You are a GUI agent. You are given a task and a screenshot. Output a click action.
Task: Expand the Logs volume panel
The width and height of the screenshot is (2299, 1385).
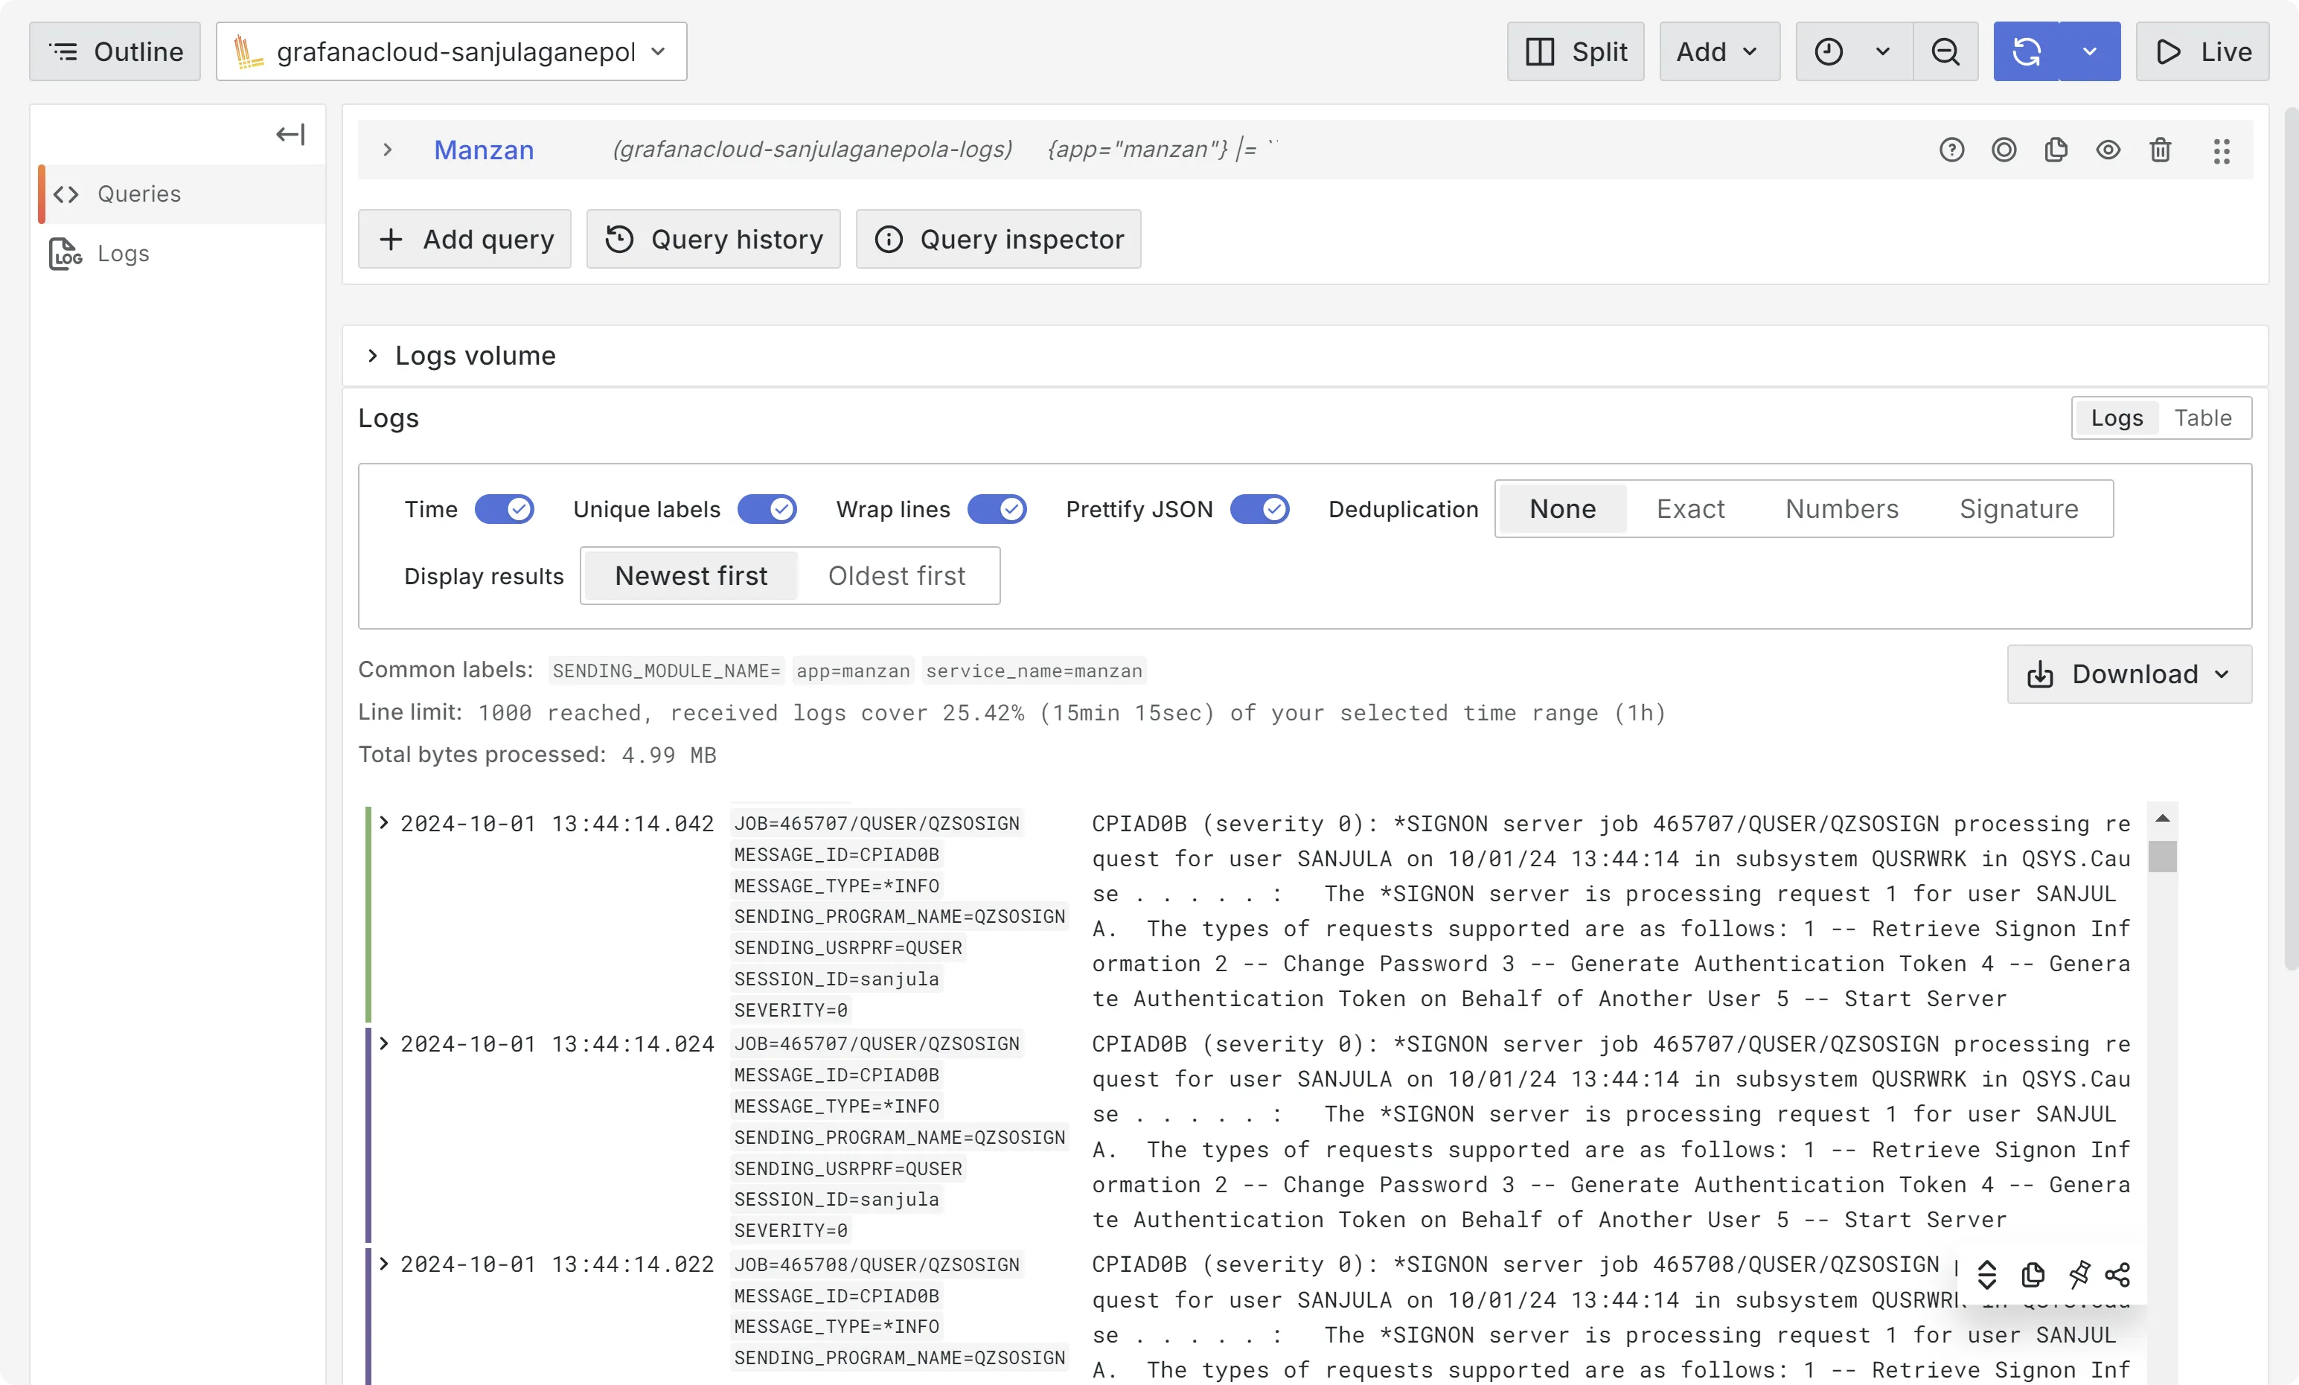372,356
